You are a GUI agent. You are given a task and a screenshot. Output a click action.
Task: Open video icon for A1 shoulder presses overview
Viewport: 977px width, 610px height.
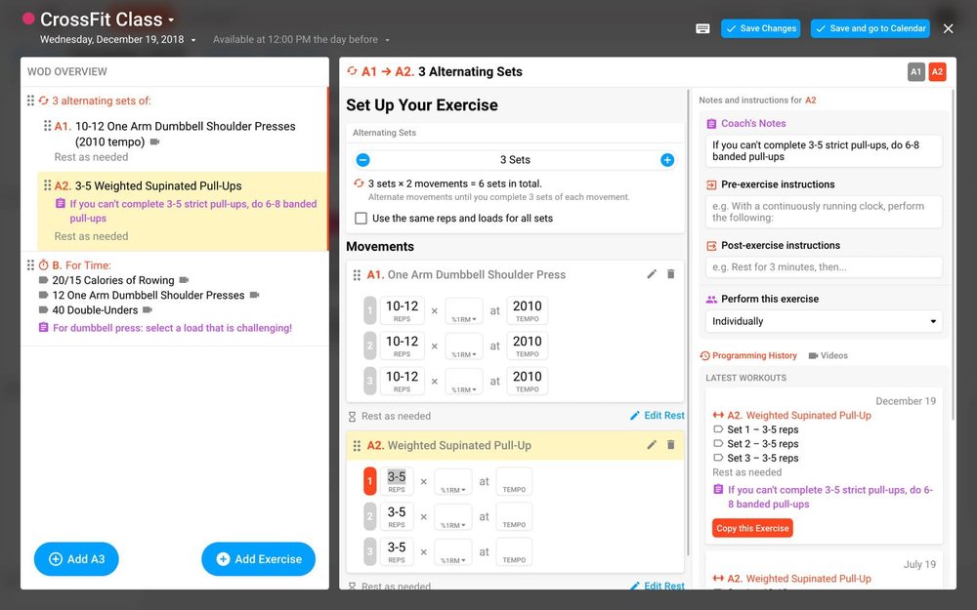(x=154, y=142)
